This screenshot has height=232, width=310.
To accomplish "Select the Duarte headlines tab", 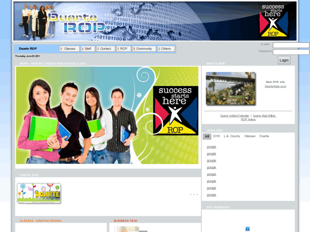I will 264,136.
